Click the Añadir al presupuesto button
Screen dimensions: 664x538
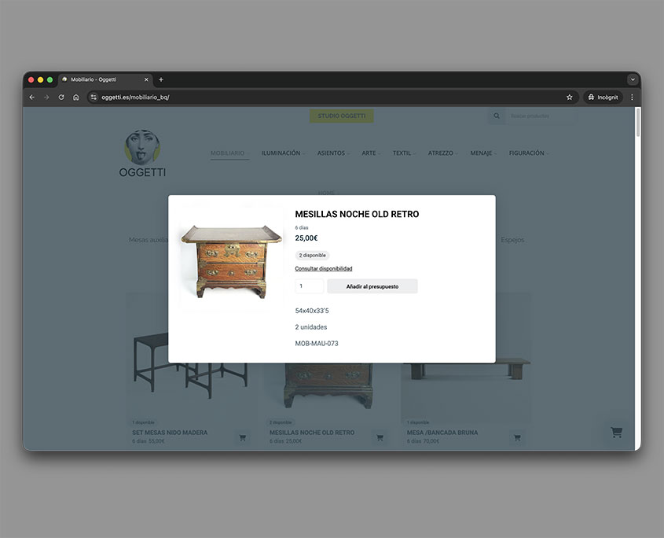click(372, 286)
